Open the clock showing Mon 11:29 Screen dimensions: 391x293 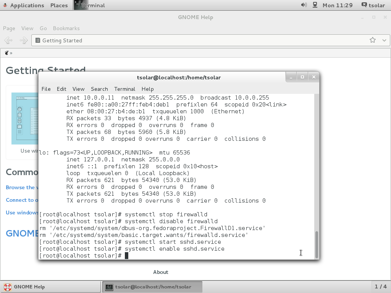338,5
